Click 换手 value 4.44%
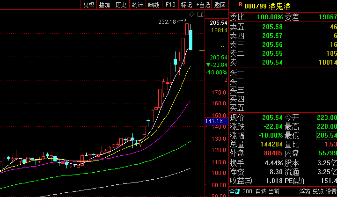This screenshot has width=337, height=197. click(x=274, y=163)
